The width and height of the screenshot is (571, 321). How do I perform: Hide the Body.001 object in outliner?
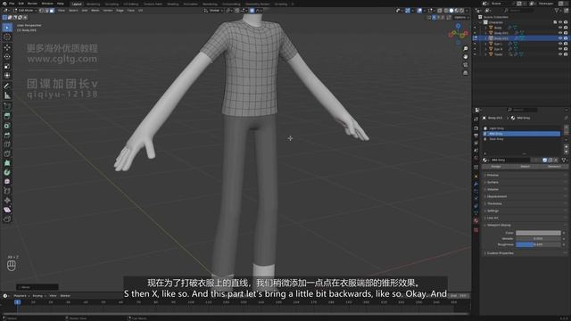click(560, 33)
